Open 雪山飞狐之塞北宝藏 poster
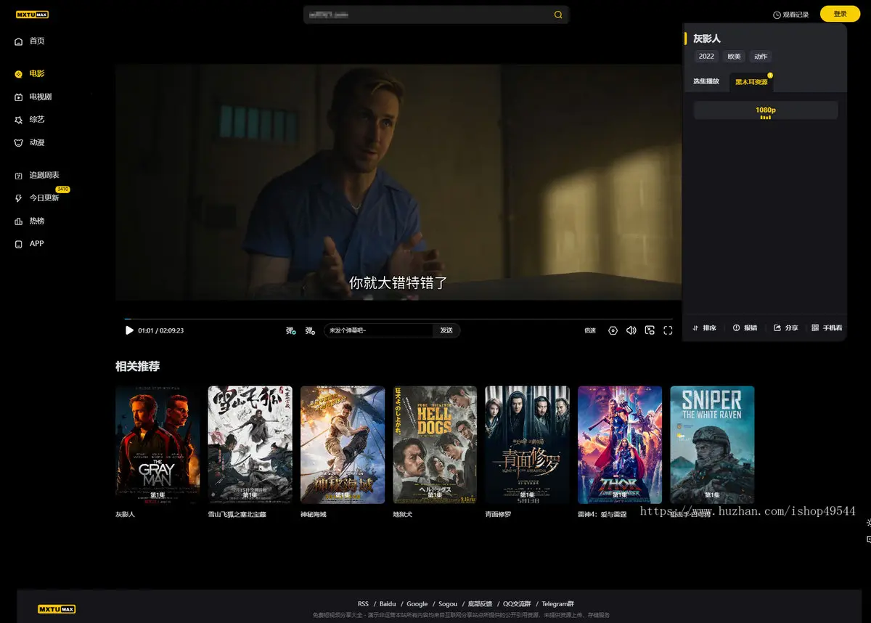 [250, 444]
